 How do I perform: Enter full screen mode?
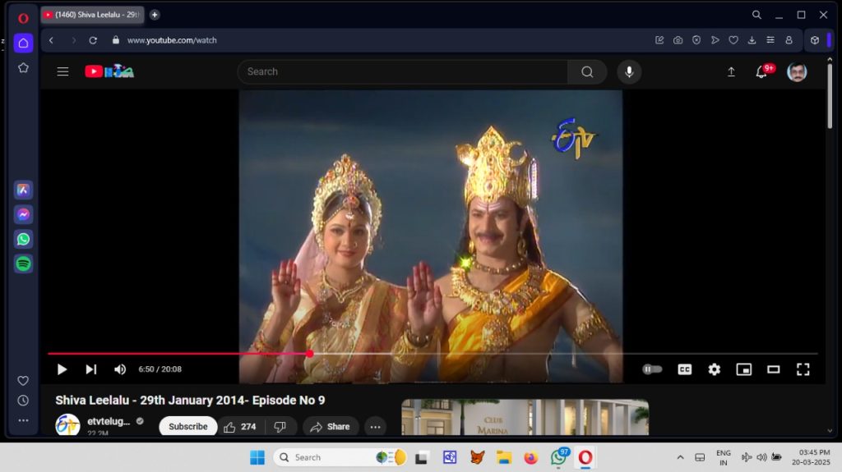[803, 369]
